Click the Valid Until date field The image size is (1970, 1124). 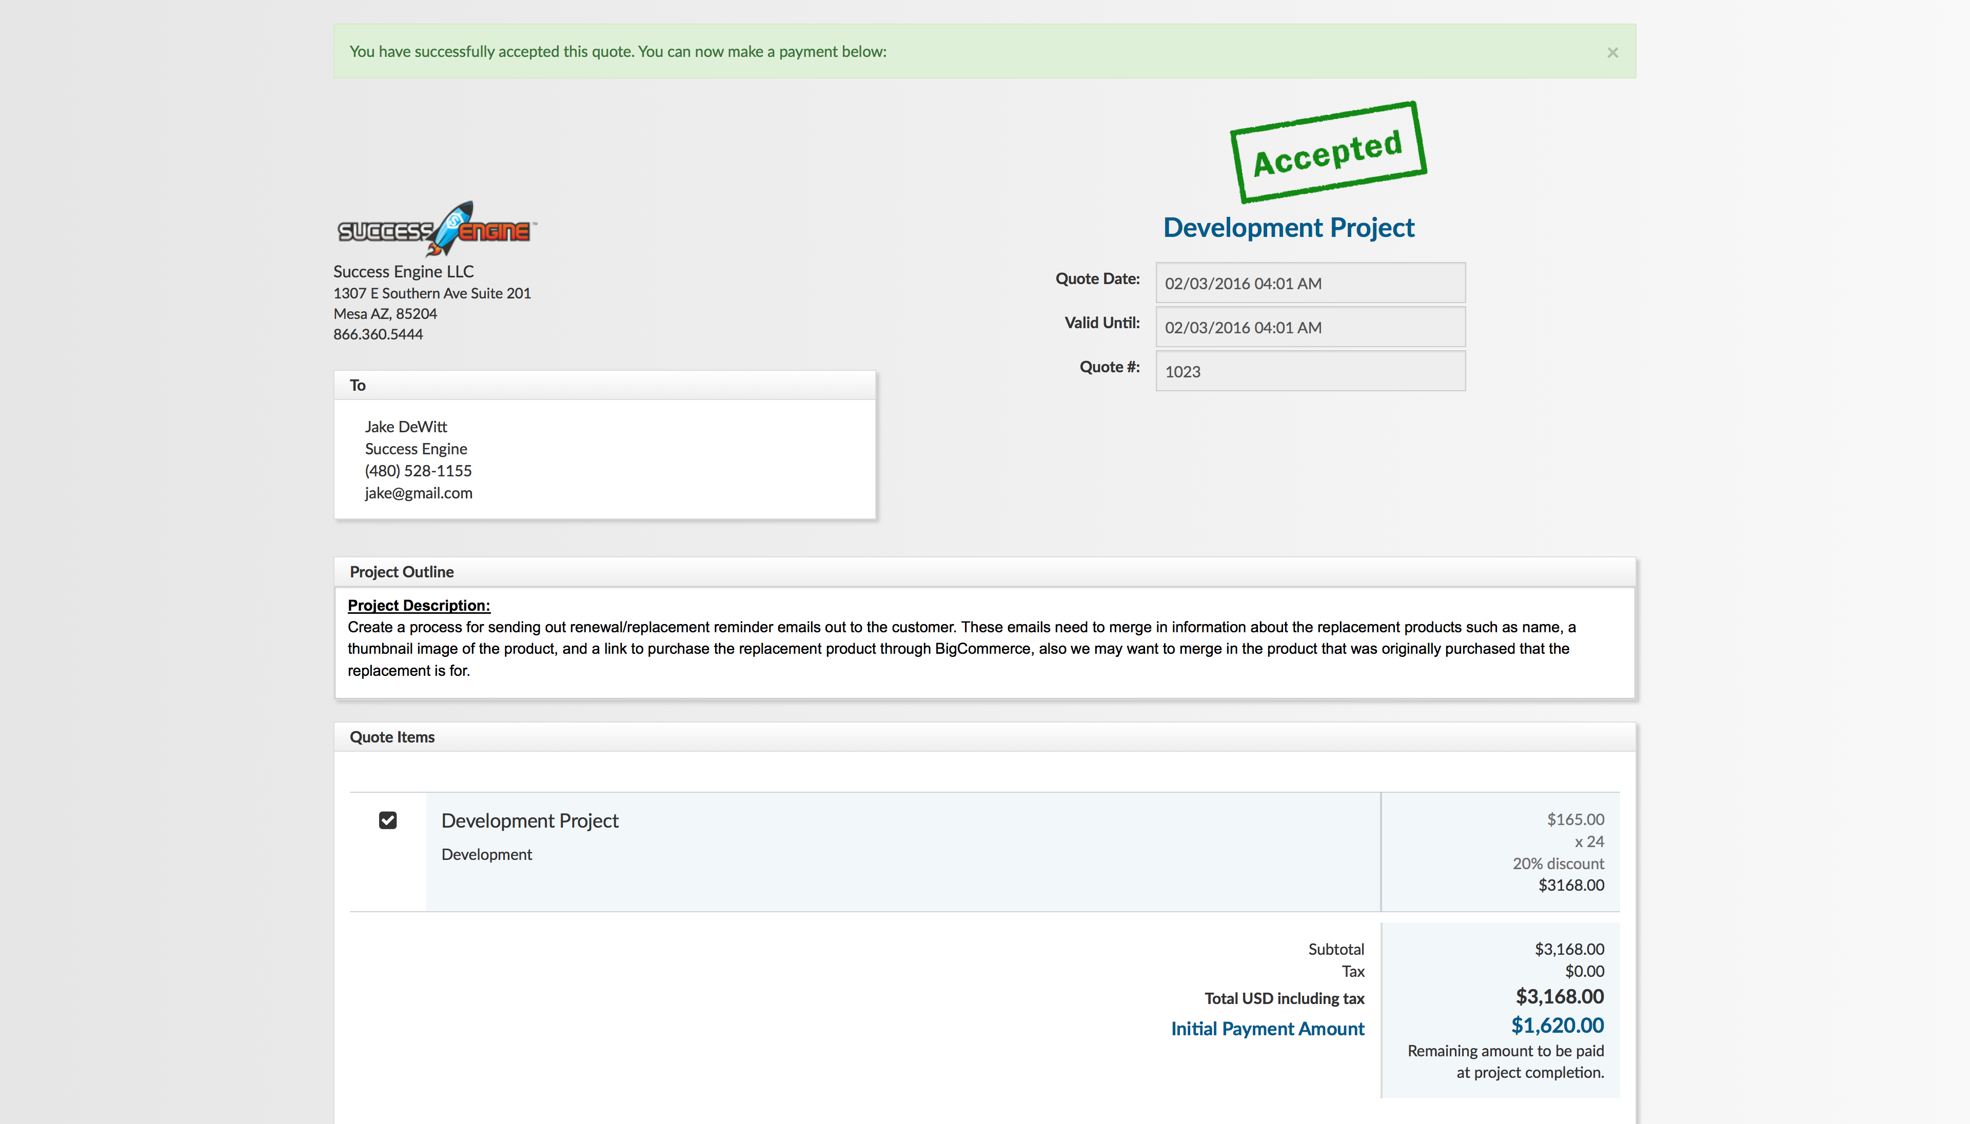(1310, 327)
